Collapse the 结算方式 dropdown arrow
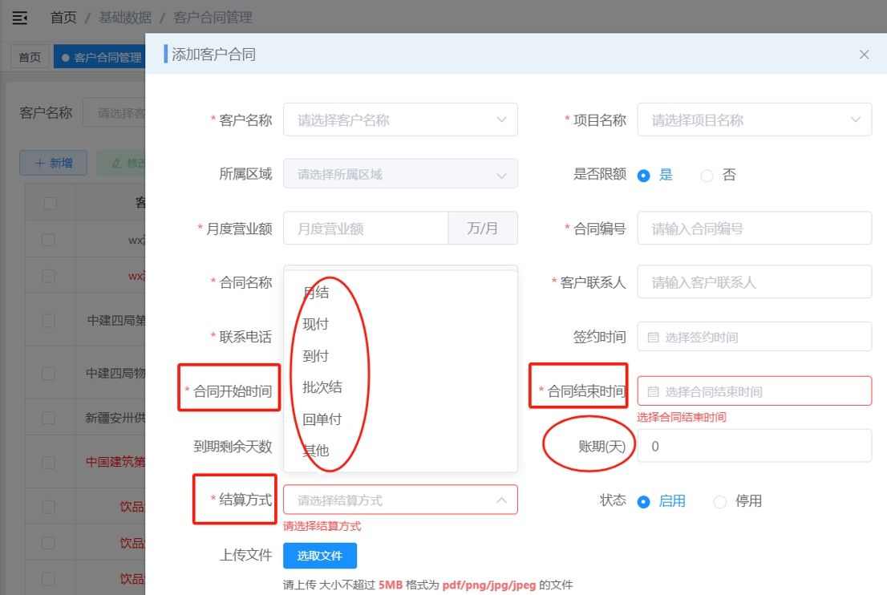Viewport: 887px width, 595px height. pos(501,500)
